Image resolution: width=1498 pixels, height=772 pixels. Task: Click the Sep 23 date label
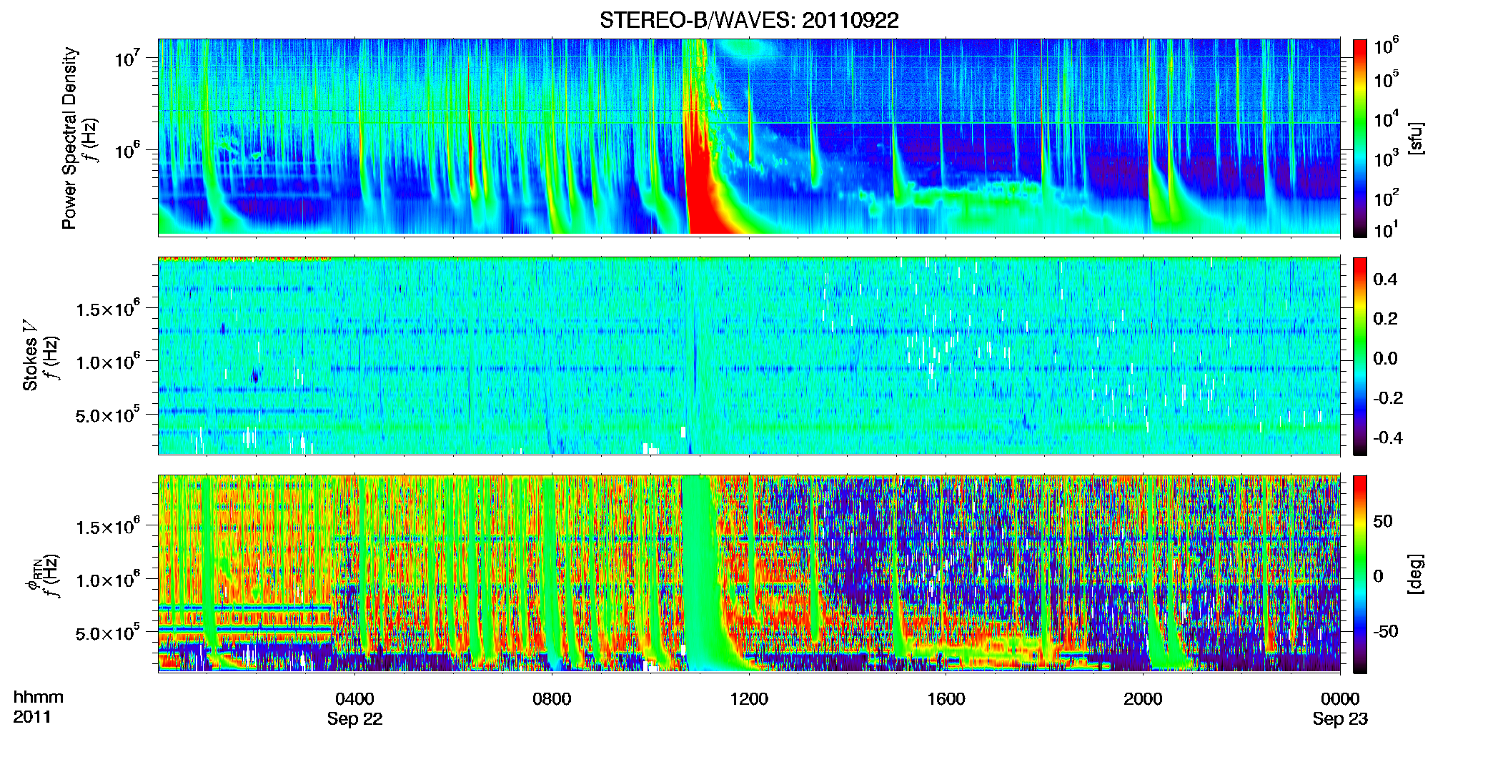click(x=1340, y=719)
